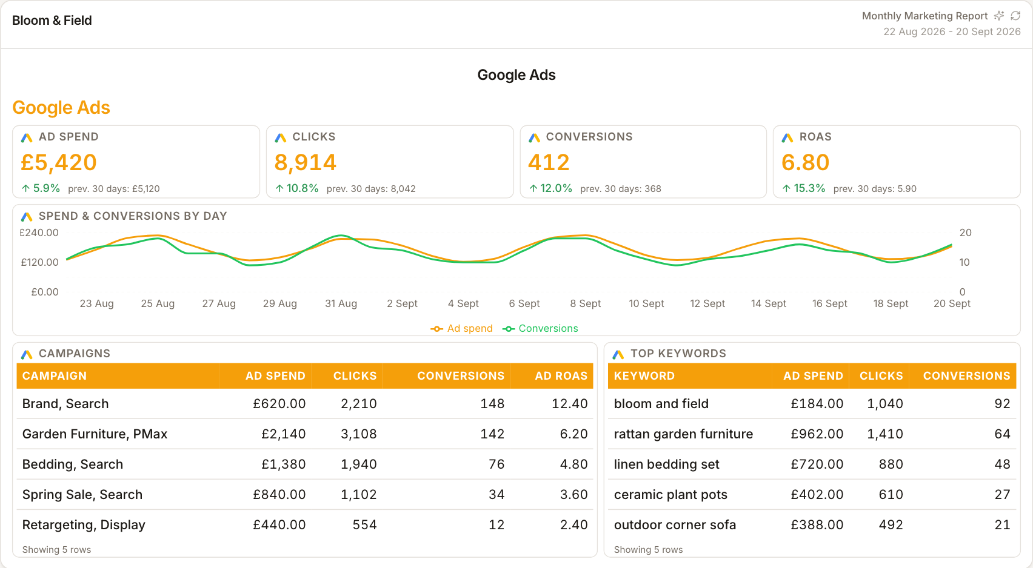The width and height of the screenshot is (1033, 568).
Task: Toggle the Conversions series in chart legend
Action: tap(540, 328)
